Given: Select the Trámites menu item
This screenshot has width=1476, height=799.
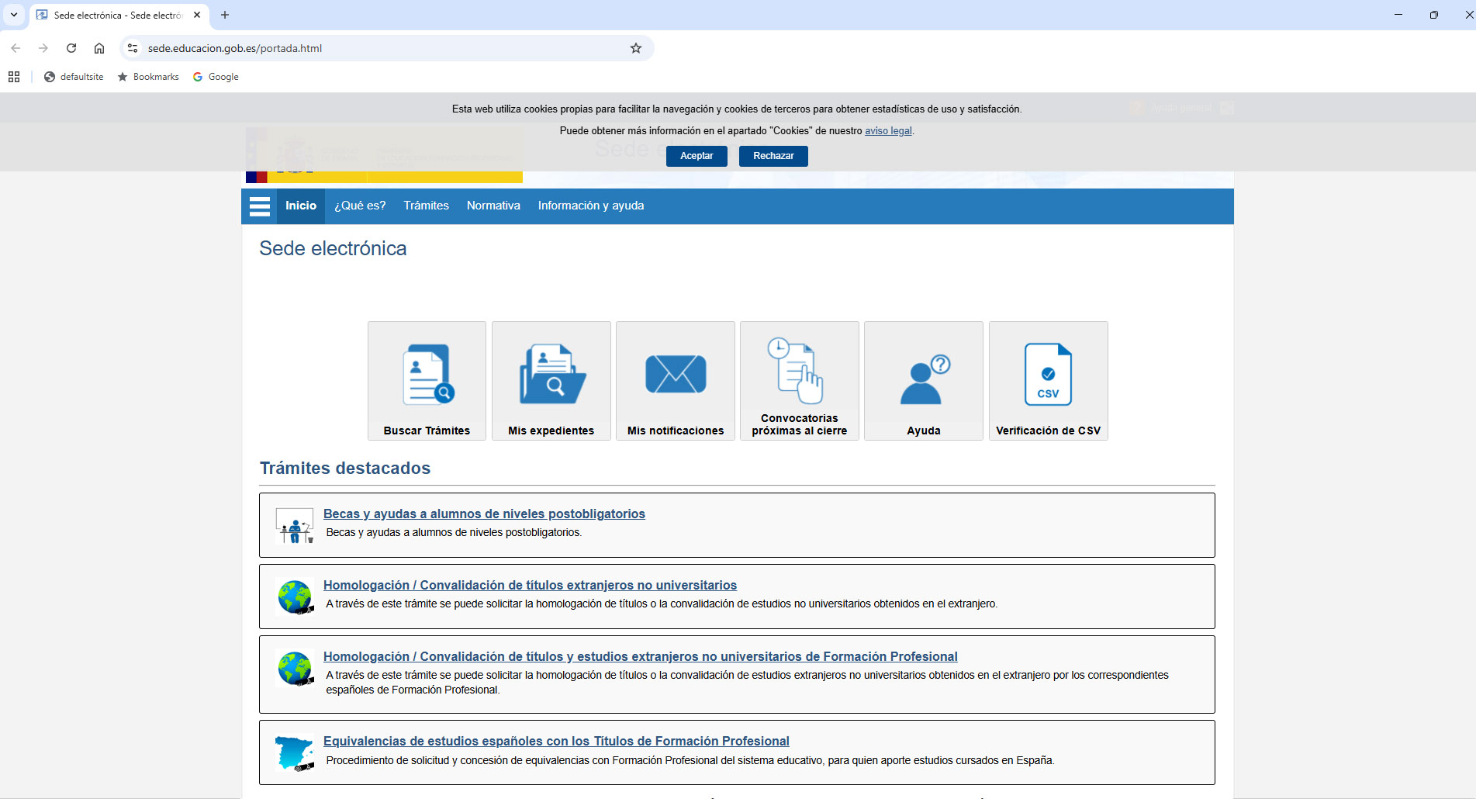Looking at the screenshot, I should pos(426,206).
